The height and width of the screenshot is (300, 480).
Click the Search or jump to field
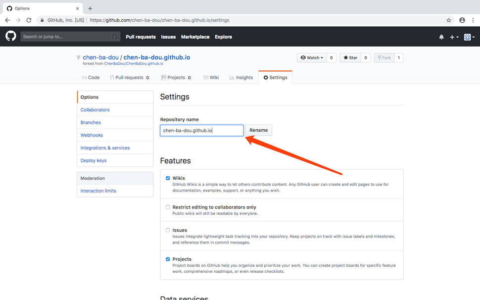pos(70,37)
